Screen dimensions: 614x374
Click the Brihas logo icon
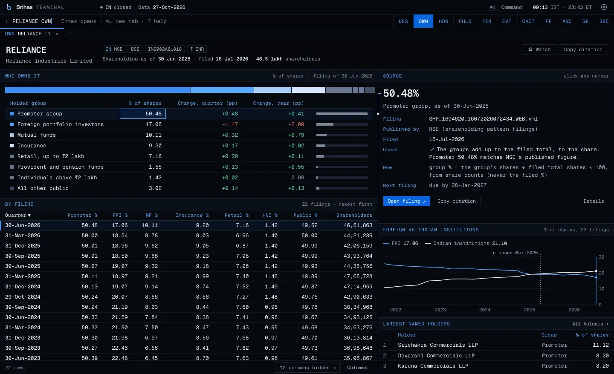[x=9, y=7]
